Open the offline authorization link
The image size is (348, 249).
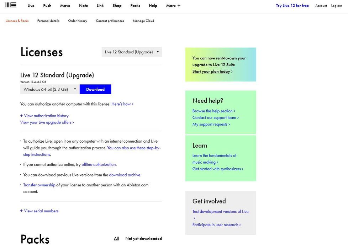(99, 164)
